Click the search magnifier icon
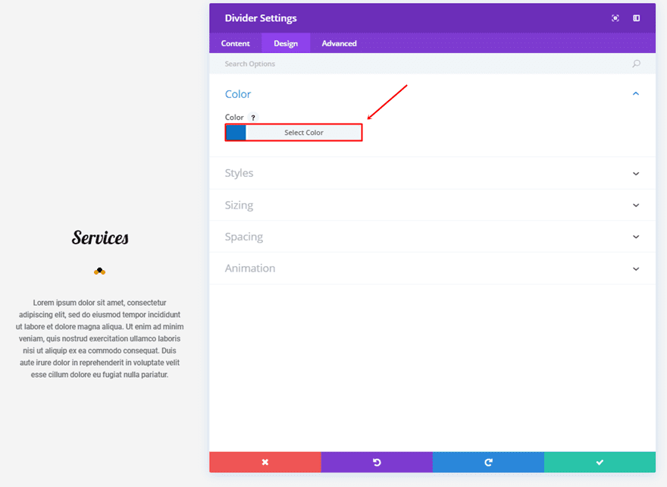The height and width of the screenshot is (487, 667). click(x=636, y=64)
